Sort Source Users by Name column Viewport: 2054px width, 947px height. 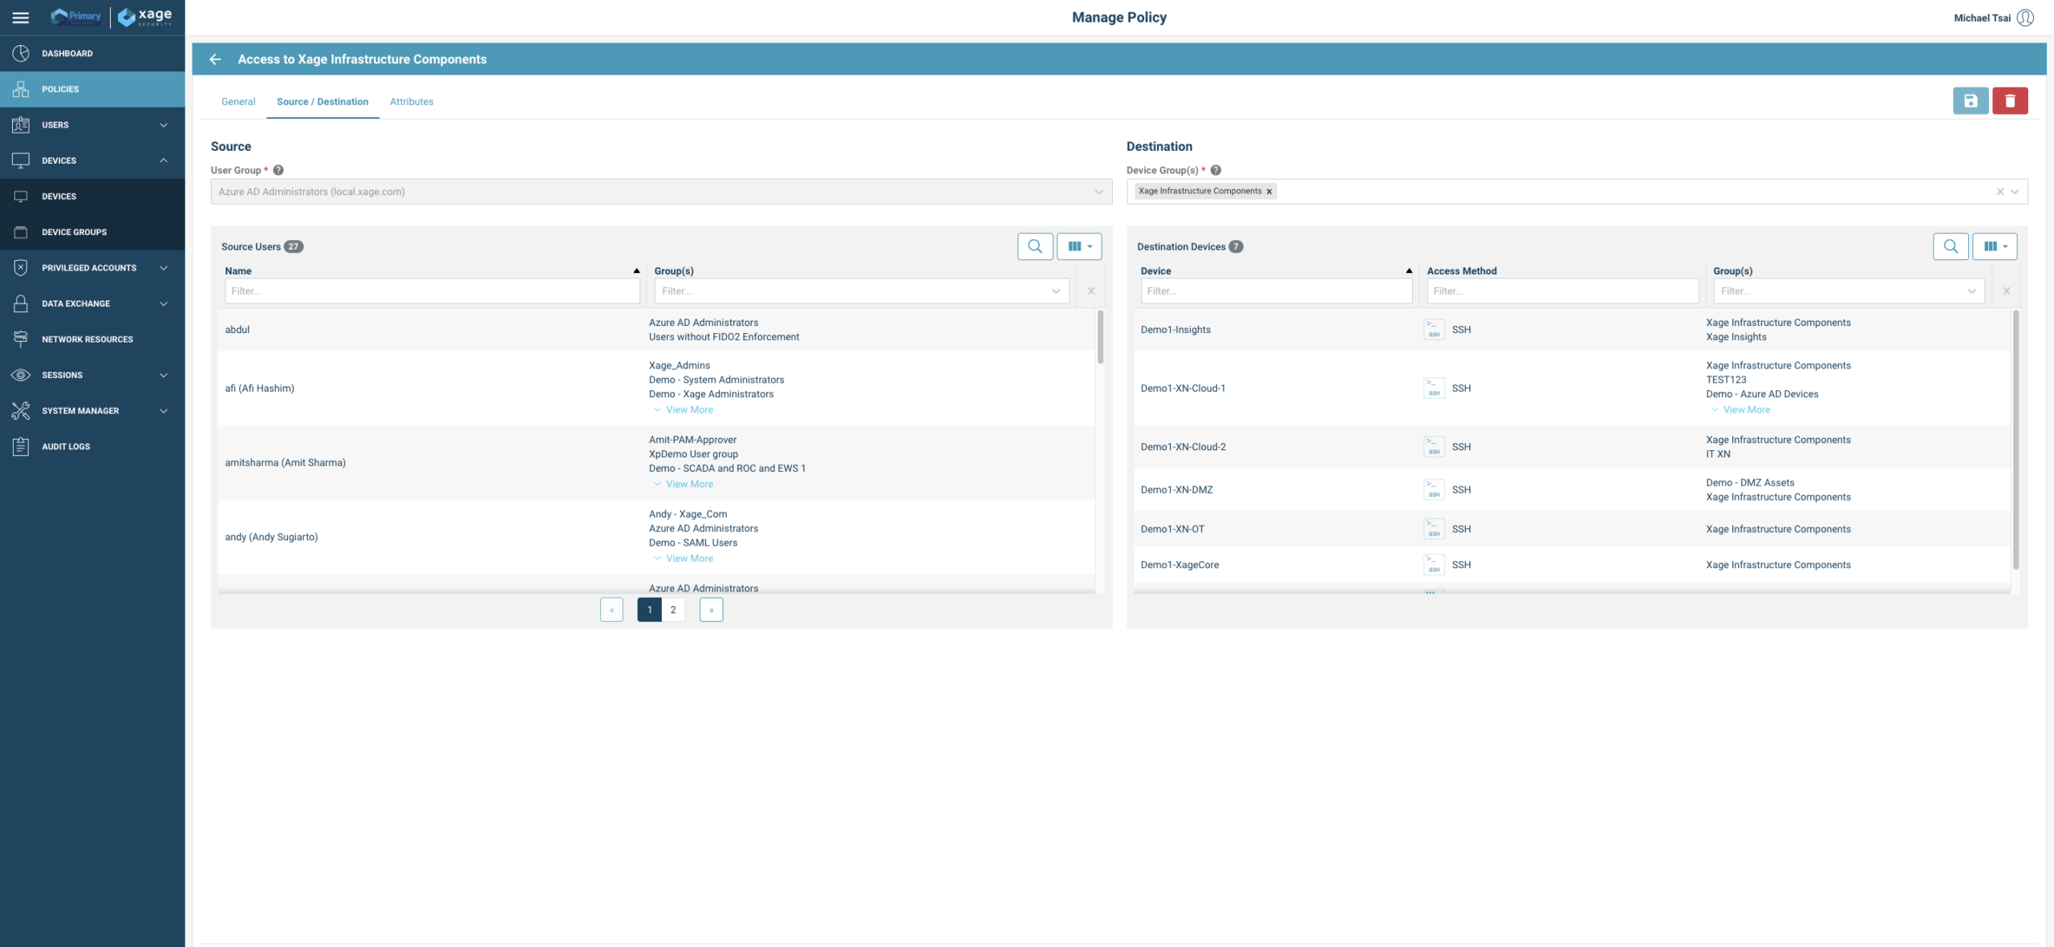[432, 271]
